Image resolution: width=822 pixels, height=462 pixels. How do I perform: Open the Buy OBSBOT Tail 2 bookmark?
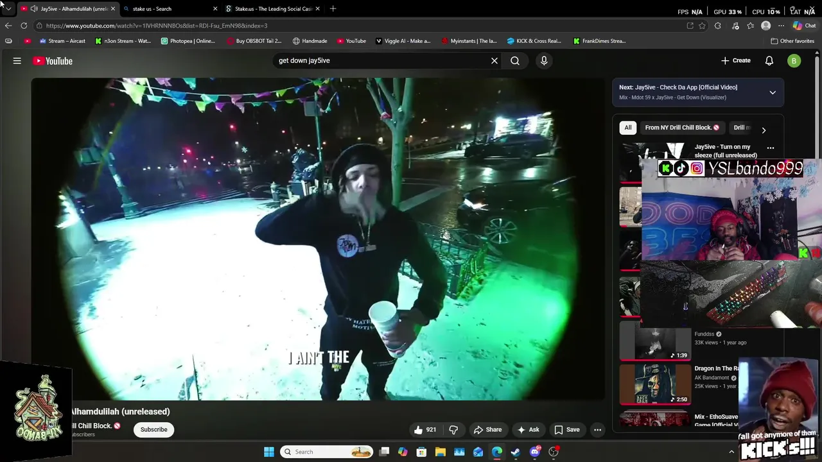pos(254,41)
